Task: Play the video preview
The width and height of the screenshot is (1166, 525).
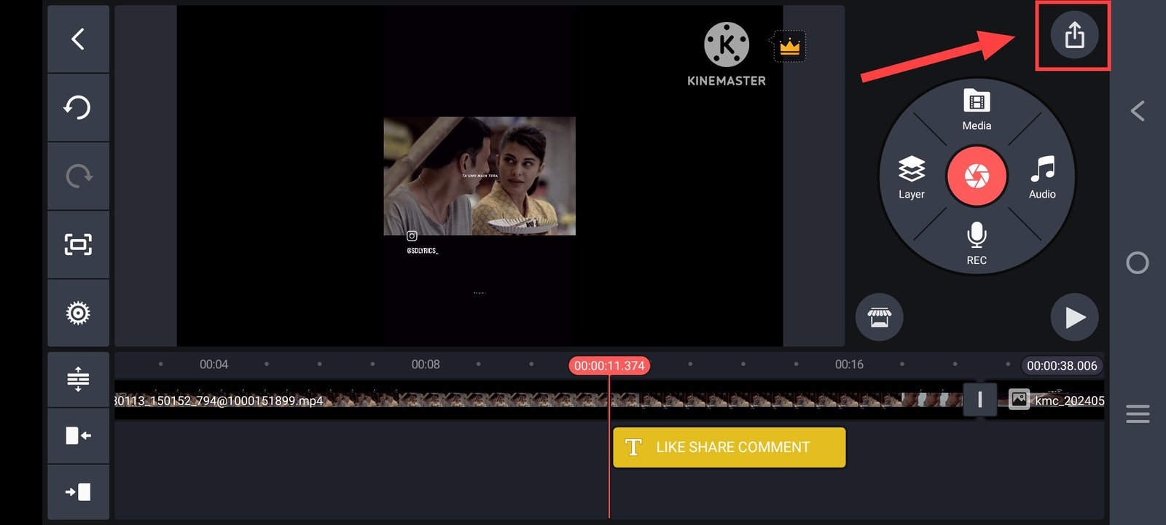Action: (1074, 317)
